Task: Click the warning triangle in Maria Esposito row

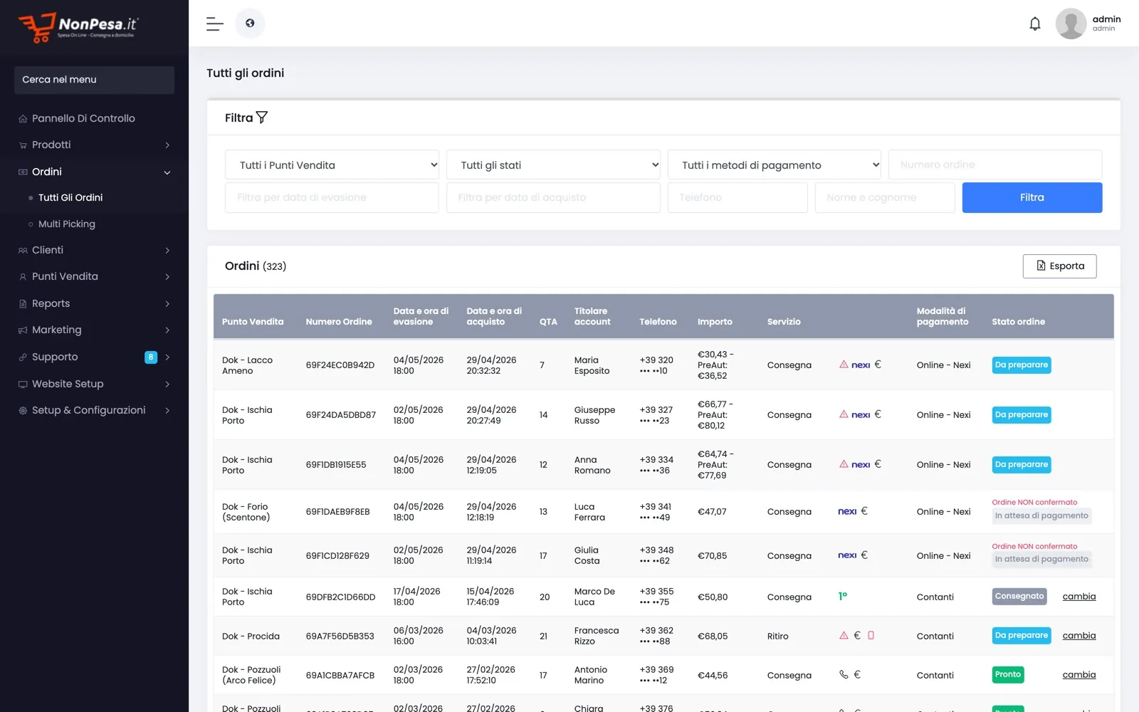Action: coord(844,365)
